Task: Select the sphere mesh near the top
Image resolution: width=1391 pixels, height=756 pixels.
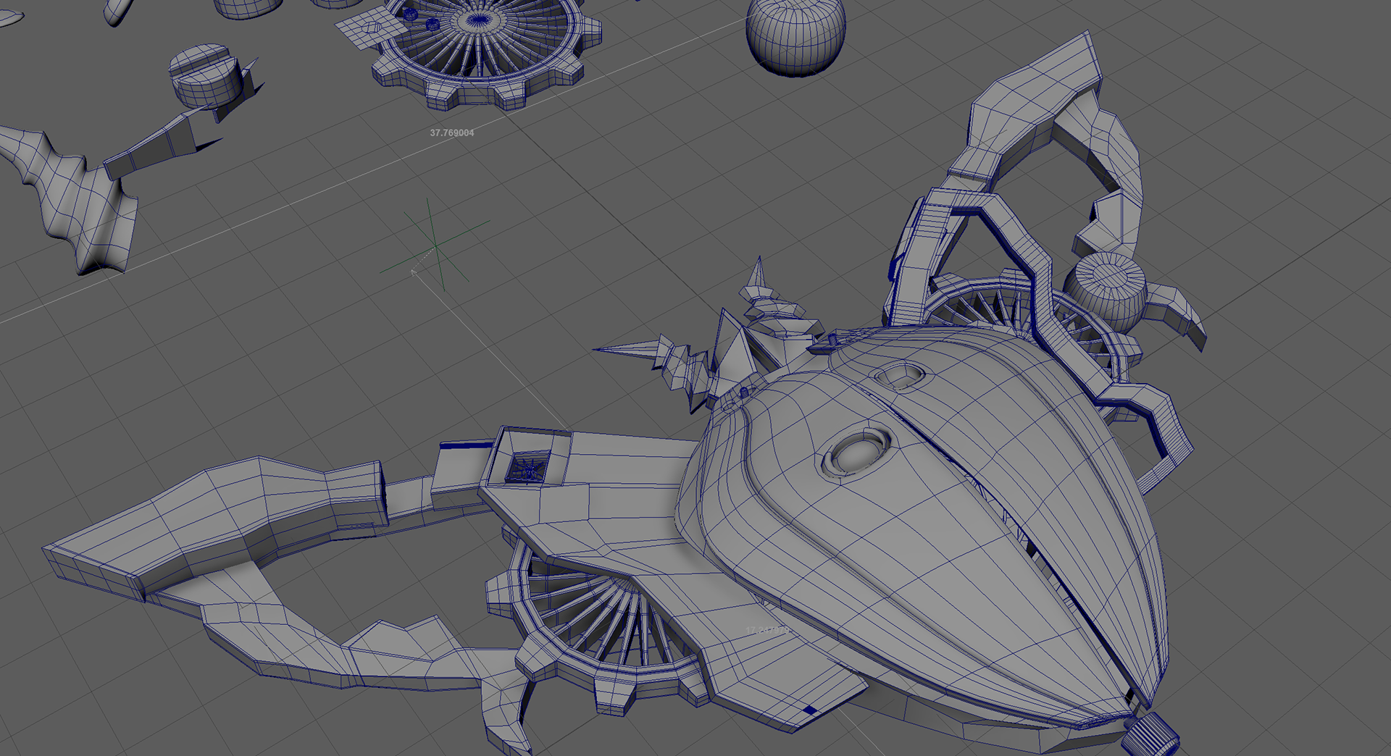Action: tap(796, 36)
